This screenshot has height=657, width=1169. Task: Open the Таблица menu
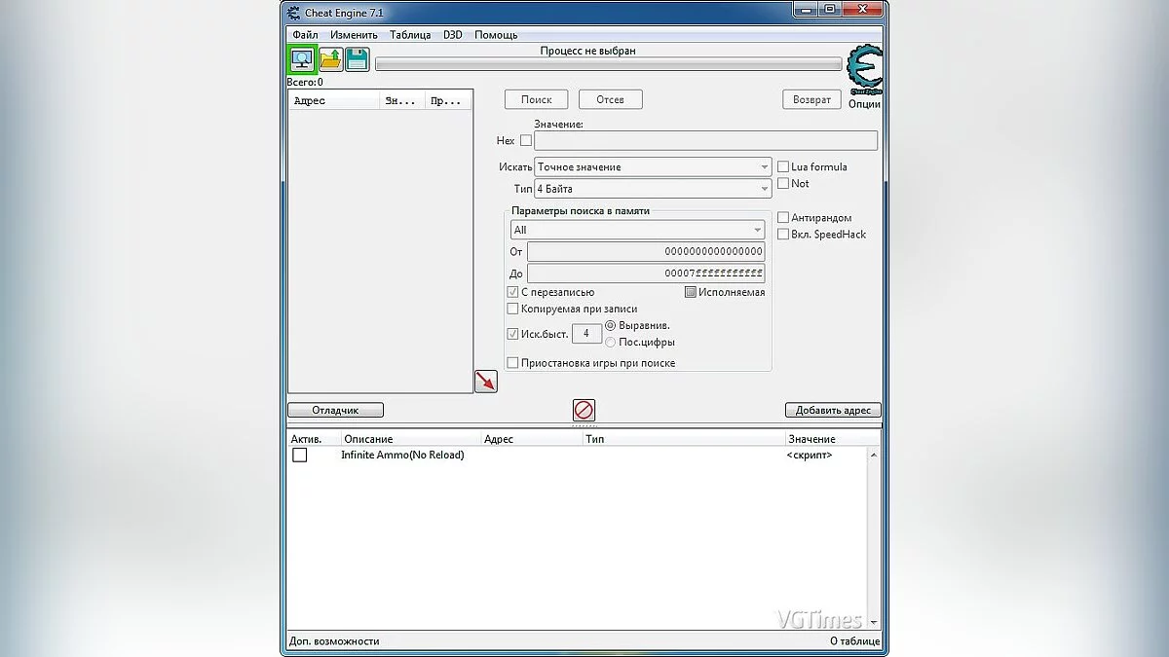click(x=409, y=34)
